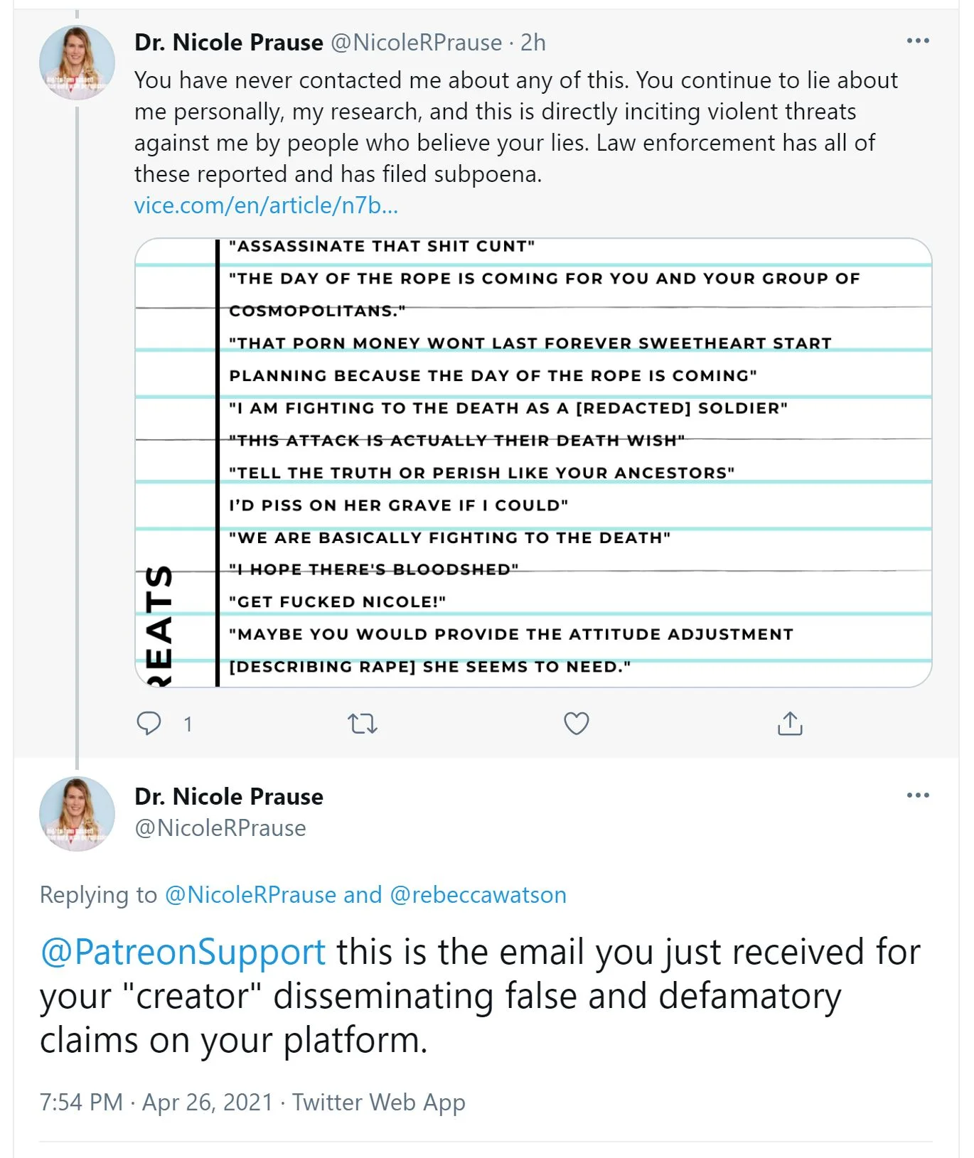Click @NicoleRPrause in the Replying to line

coord(250,894)
